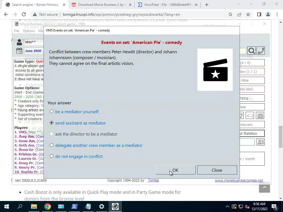Screen dimensions: 283x212
Task: Open the Options menu of Movie Business
Action: (x=29, y=31)
